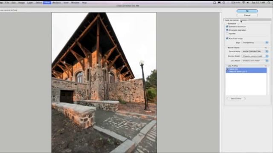Click the building photo preview

point(104,82)
